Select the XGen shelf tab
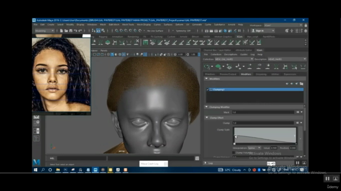The height and width of the screenshot is (191, 341). tap(239, 37)
